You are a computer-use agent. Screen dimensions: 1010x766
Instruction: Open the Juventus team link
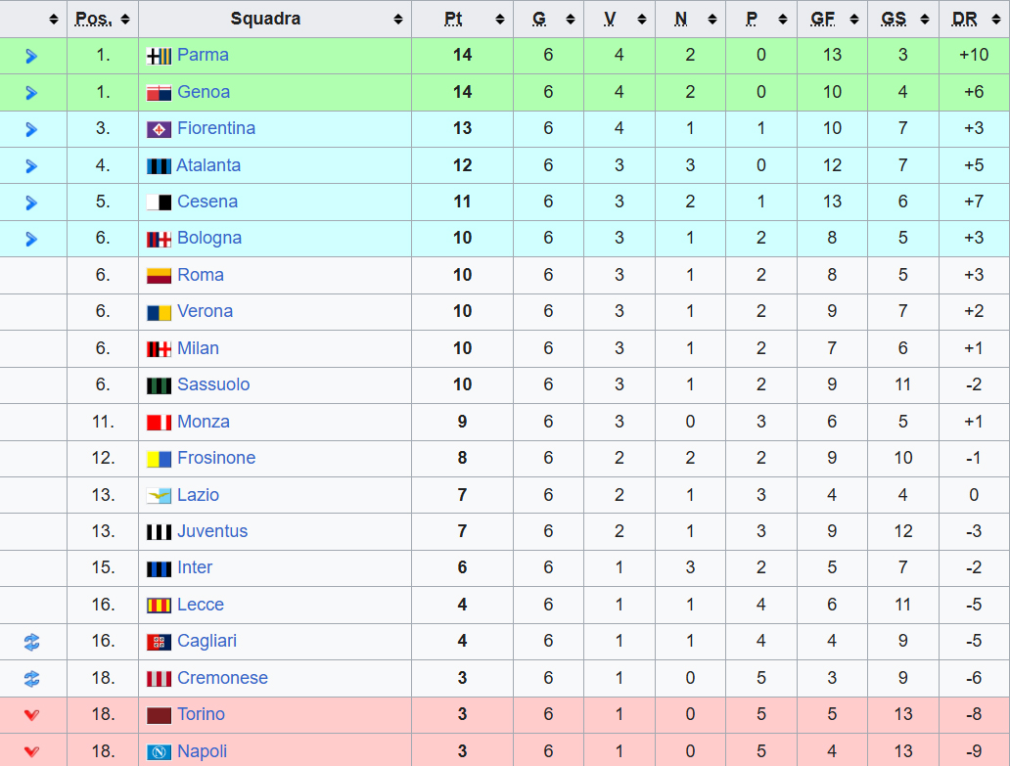point(212,531)
